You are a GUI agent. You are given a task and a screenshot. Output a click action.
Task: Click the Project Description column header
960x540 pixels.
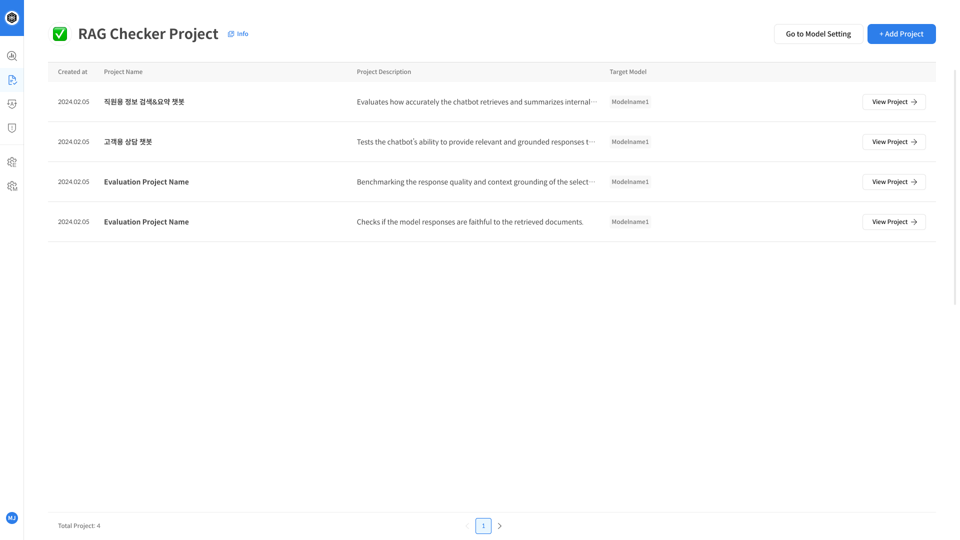(384, 72)
